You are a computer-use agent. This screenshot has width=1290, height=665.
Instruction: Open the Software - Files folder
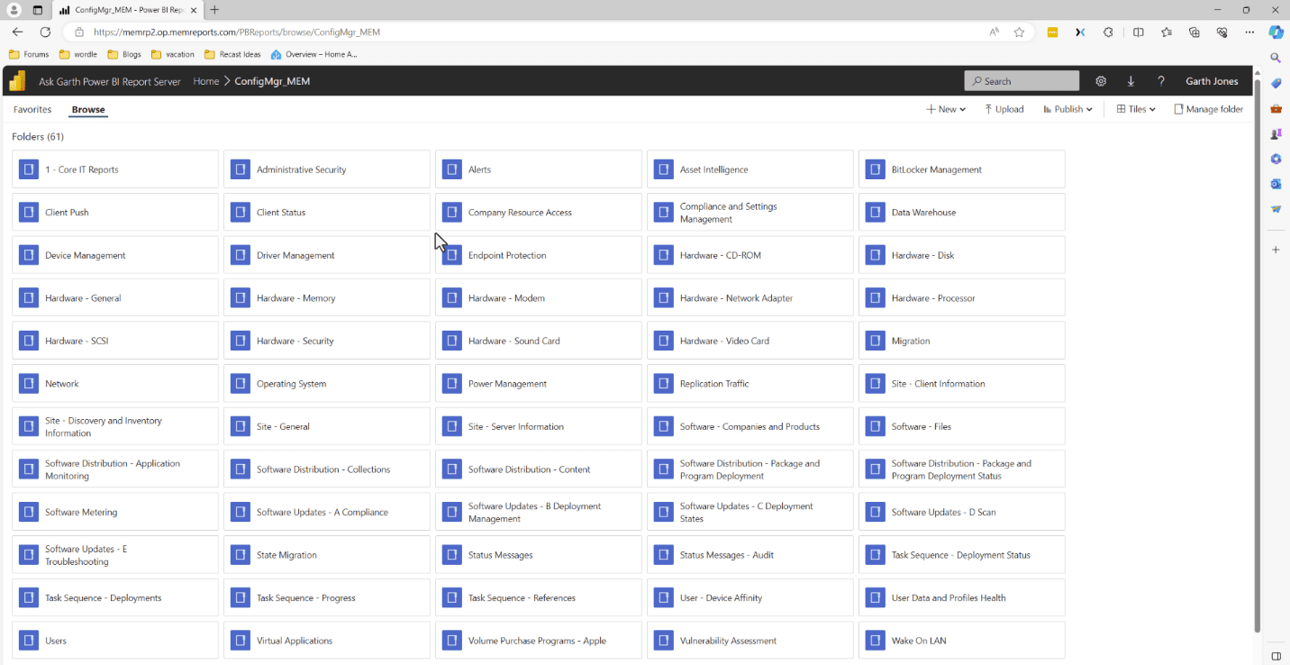point(962,426)
